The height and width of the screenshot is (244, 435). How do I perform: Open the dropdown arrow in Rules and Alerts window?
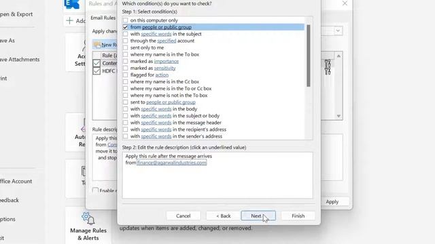[338, 30]
